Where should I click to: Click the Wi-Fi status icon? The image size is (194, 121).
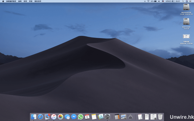(148, 1)
